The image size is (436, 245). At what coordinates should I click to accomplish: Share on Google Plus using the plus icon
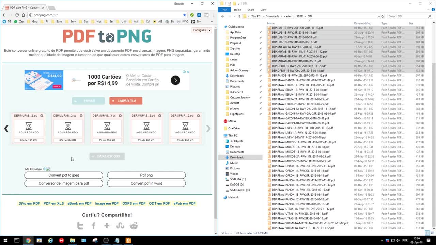pyautogui.click(x=107, y=226)
